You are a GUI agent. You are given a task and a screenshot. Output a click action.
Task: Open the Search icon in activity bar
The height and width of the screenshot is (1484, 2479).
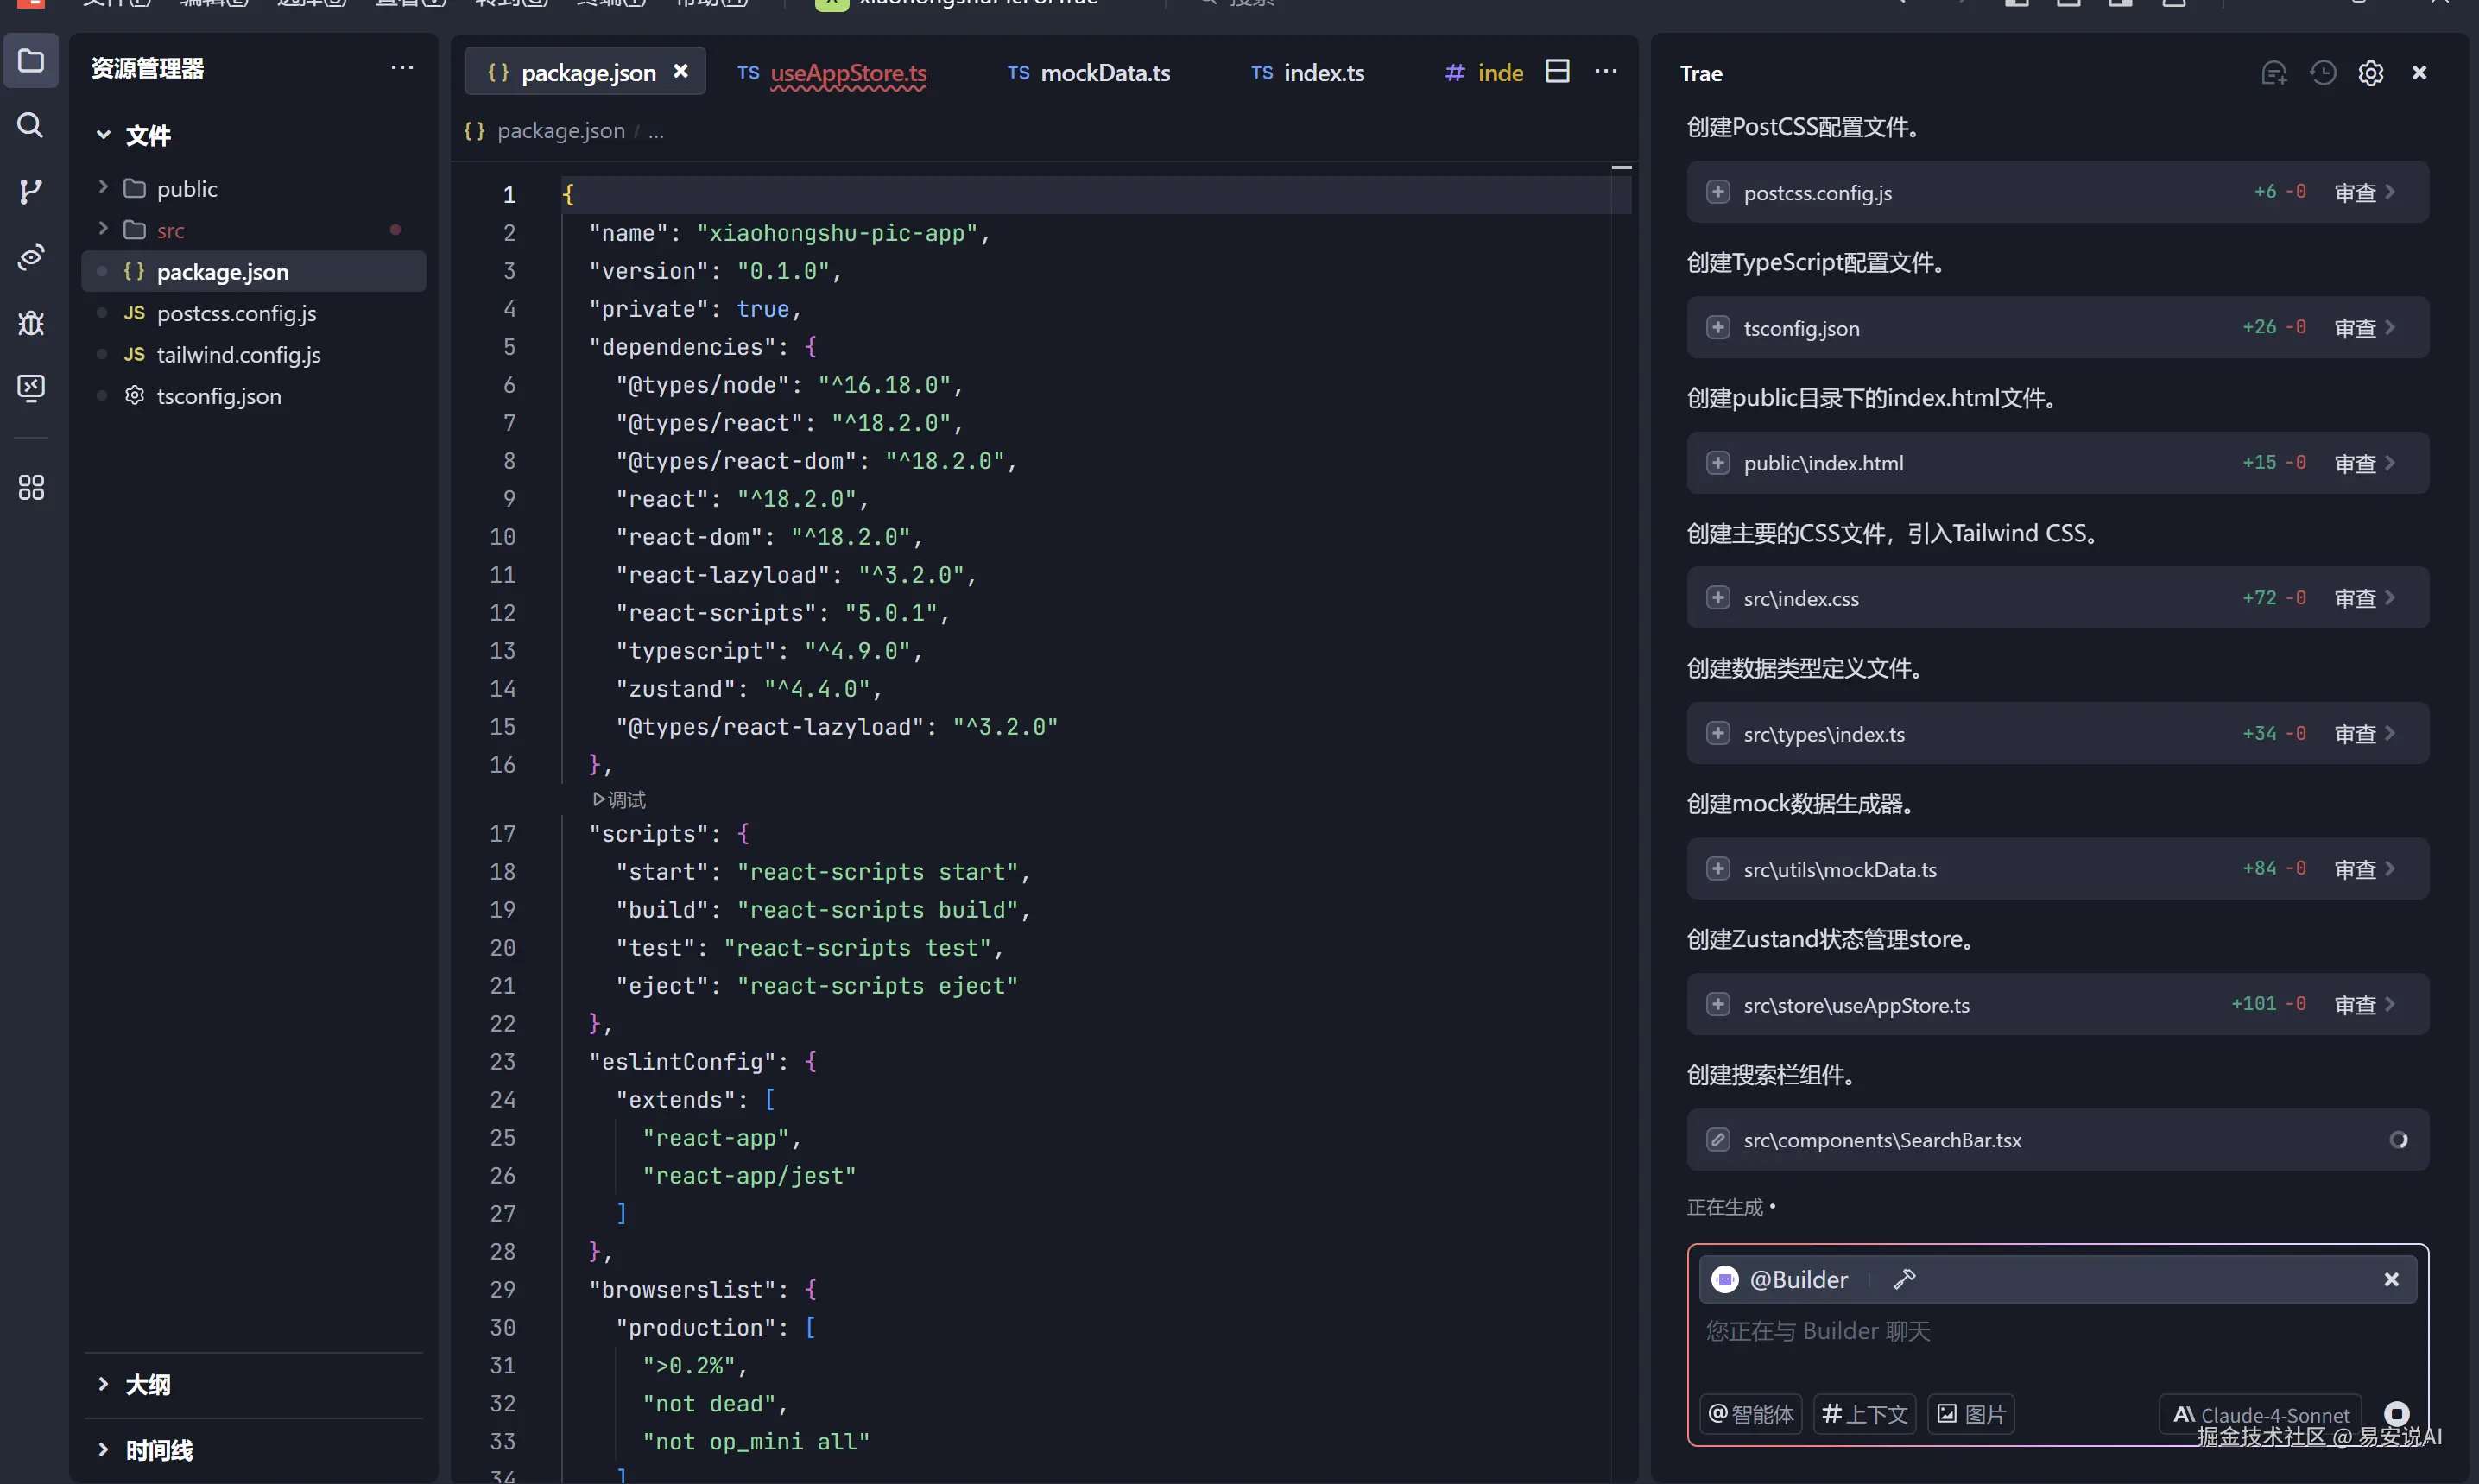[30, 125]
